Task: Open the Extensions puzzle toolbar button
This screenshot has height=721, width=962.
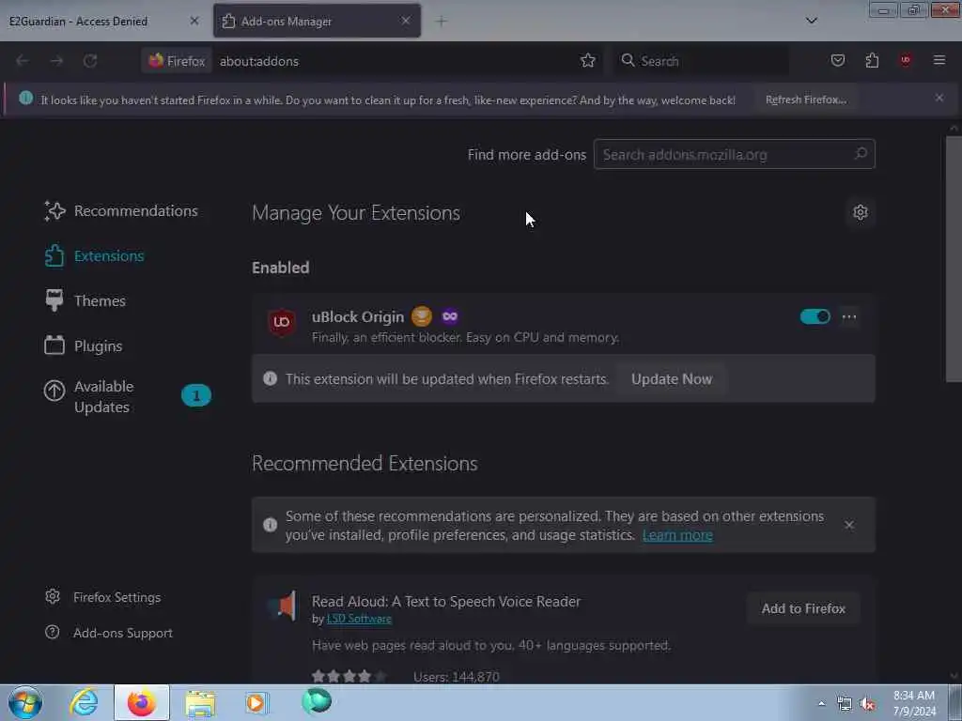Action: [x=872, y=61]
